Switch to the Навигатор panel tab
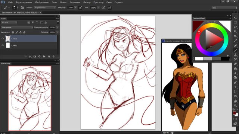The width and height of the screenshot is (239, 134). 6,63
